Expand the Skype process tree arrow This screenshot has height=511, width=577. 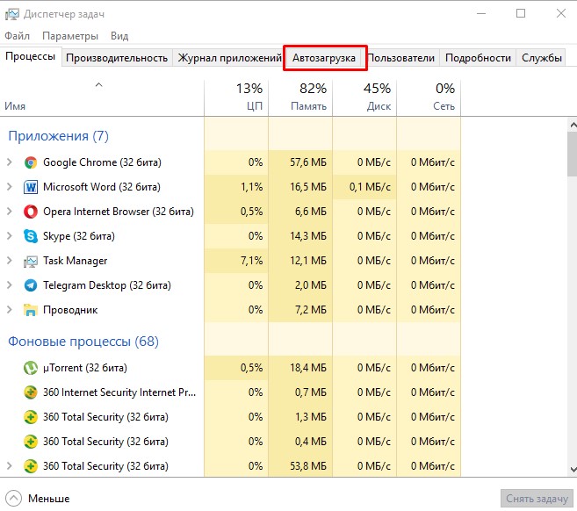(10, 236)
